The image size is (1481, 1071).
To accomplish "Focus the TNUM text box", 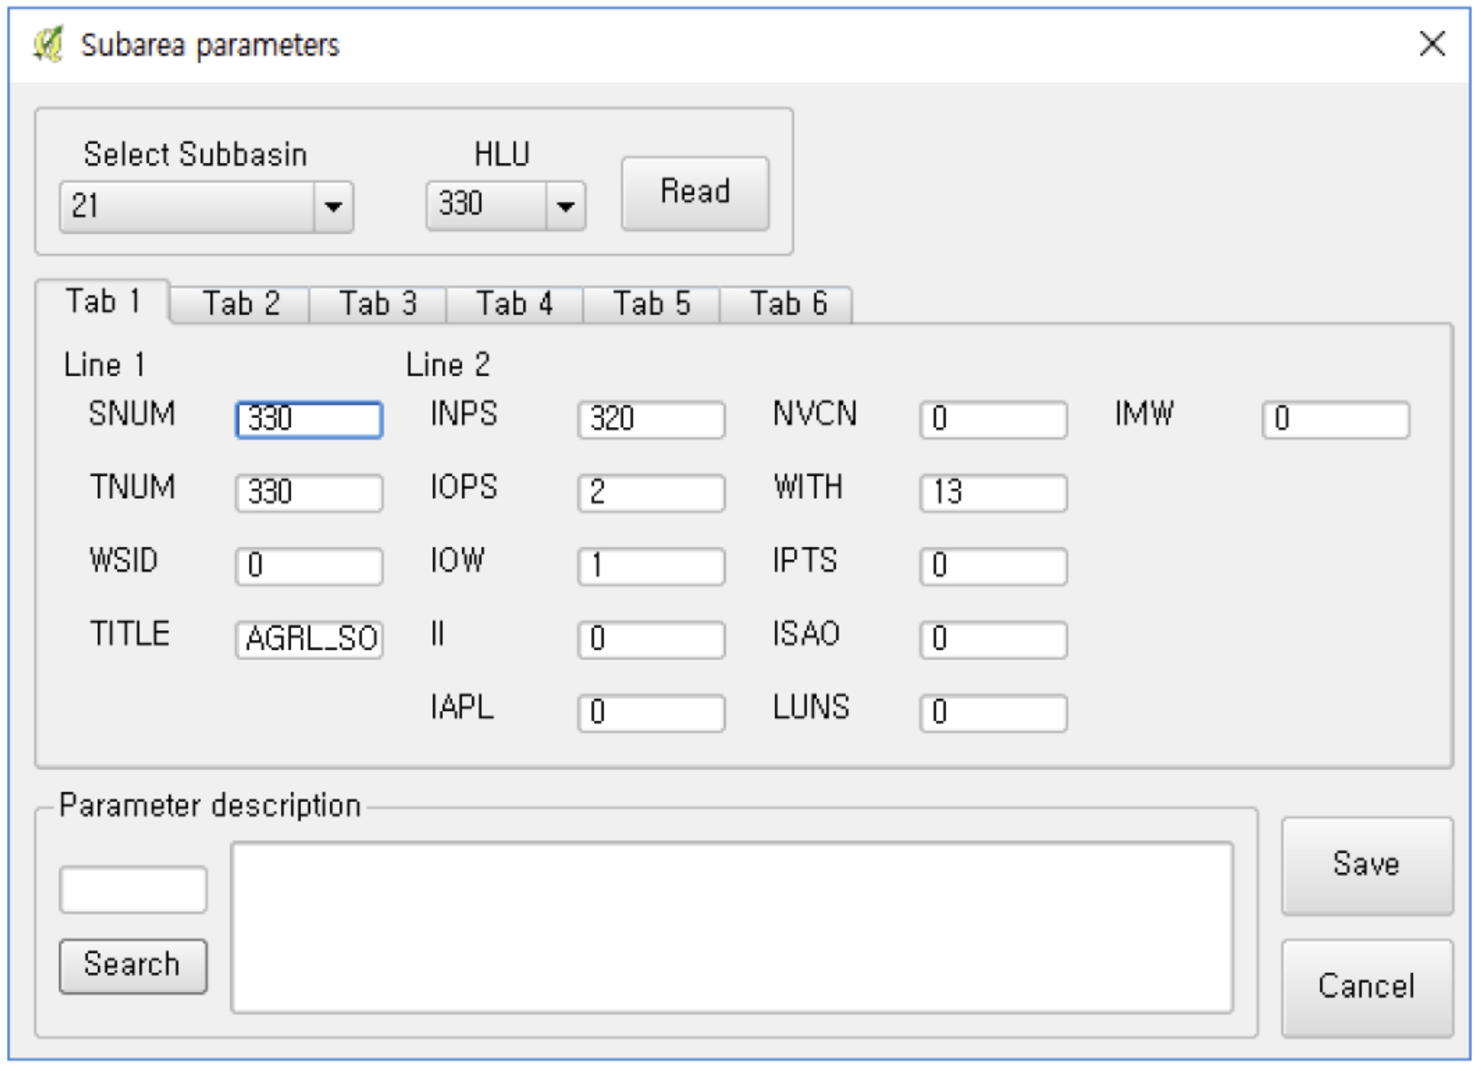I will point(309,493).
